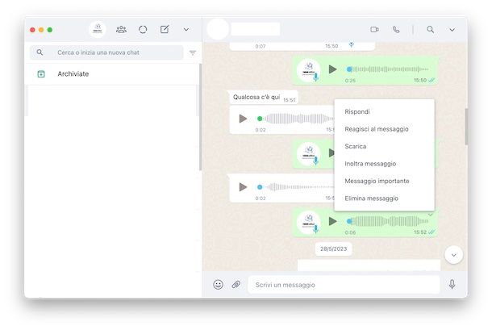Image resolution: width=492 pixels, height=330 pixels.
Task: Expand the sidebar menu chevron
Action: click(186, 30)
